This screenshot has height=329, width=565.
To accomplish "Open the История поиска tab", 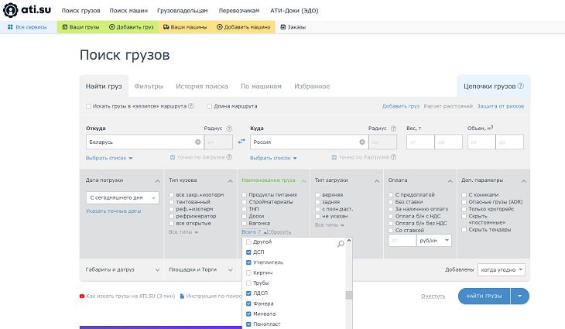I will [x=201, y=86].
